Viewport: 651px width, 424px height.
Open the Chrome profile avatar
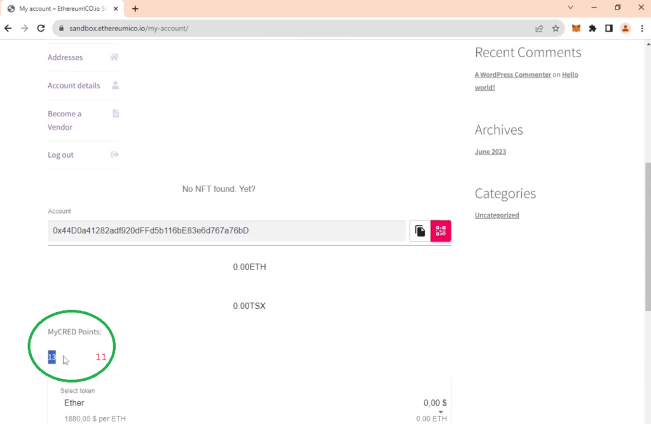pos(625,28)
